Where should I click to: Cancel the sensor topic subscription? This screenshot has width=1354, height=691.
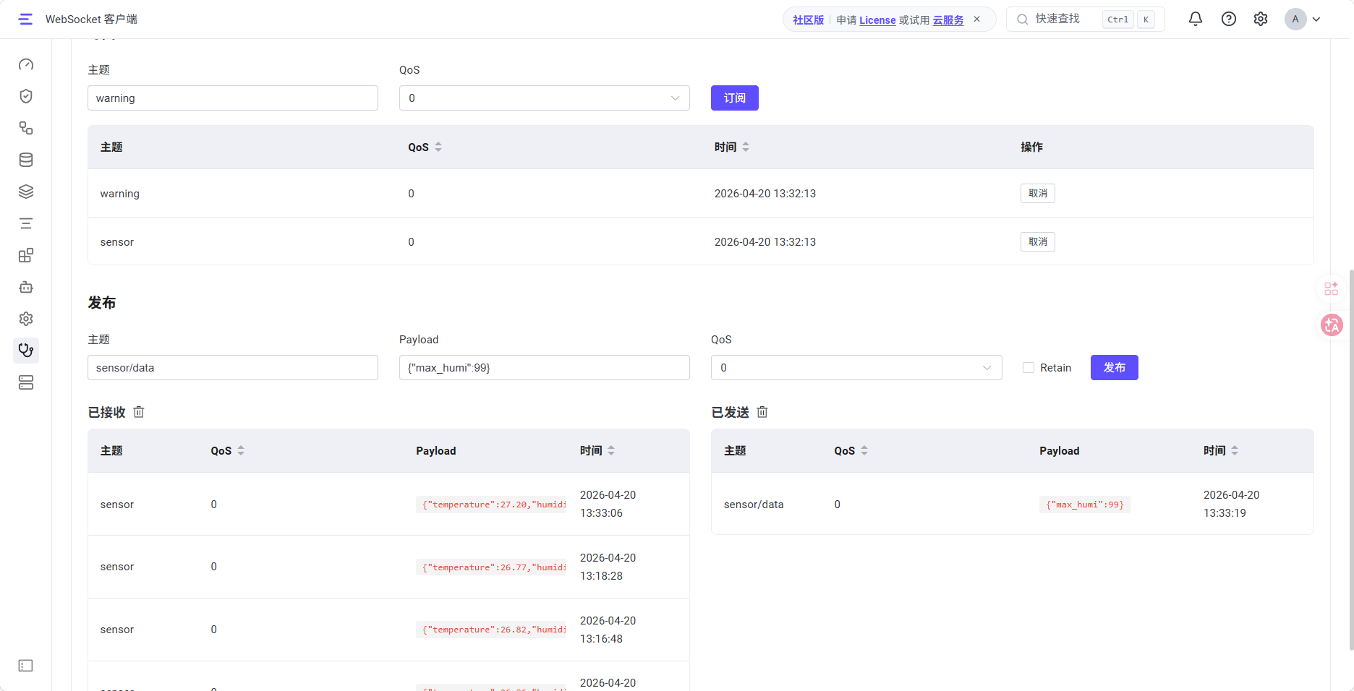1038,242
